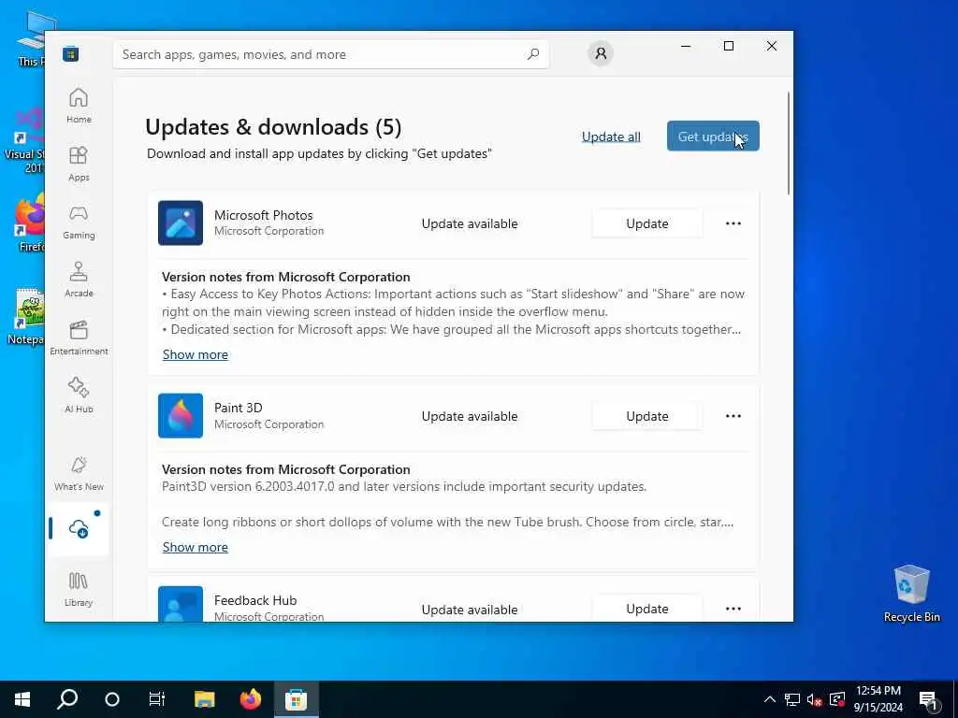The height and width of the screenshot is (718, 958).
Task: Go to Apps in the sidebar
Action: coord(79,164)
